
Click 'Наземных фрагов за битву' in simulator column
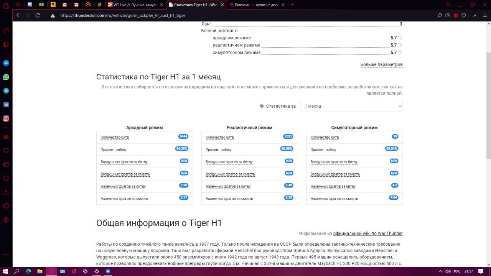tap(333, 186)
